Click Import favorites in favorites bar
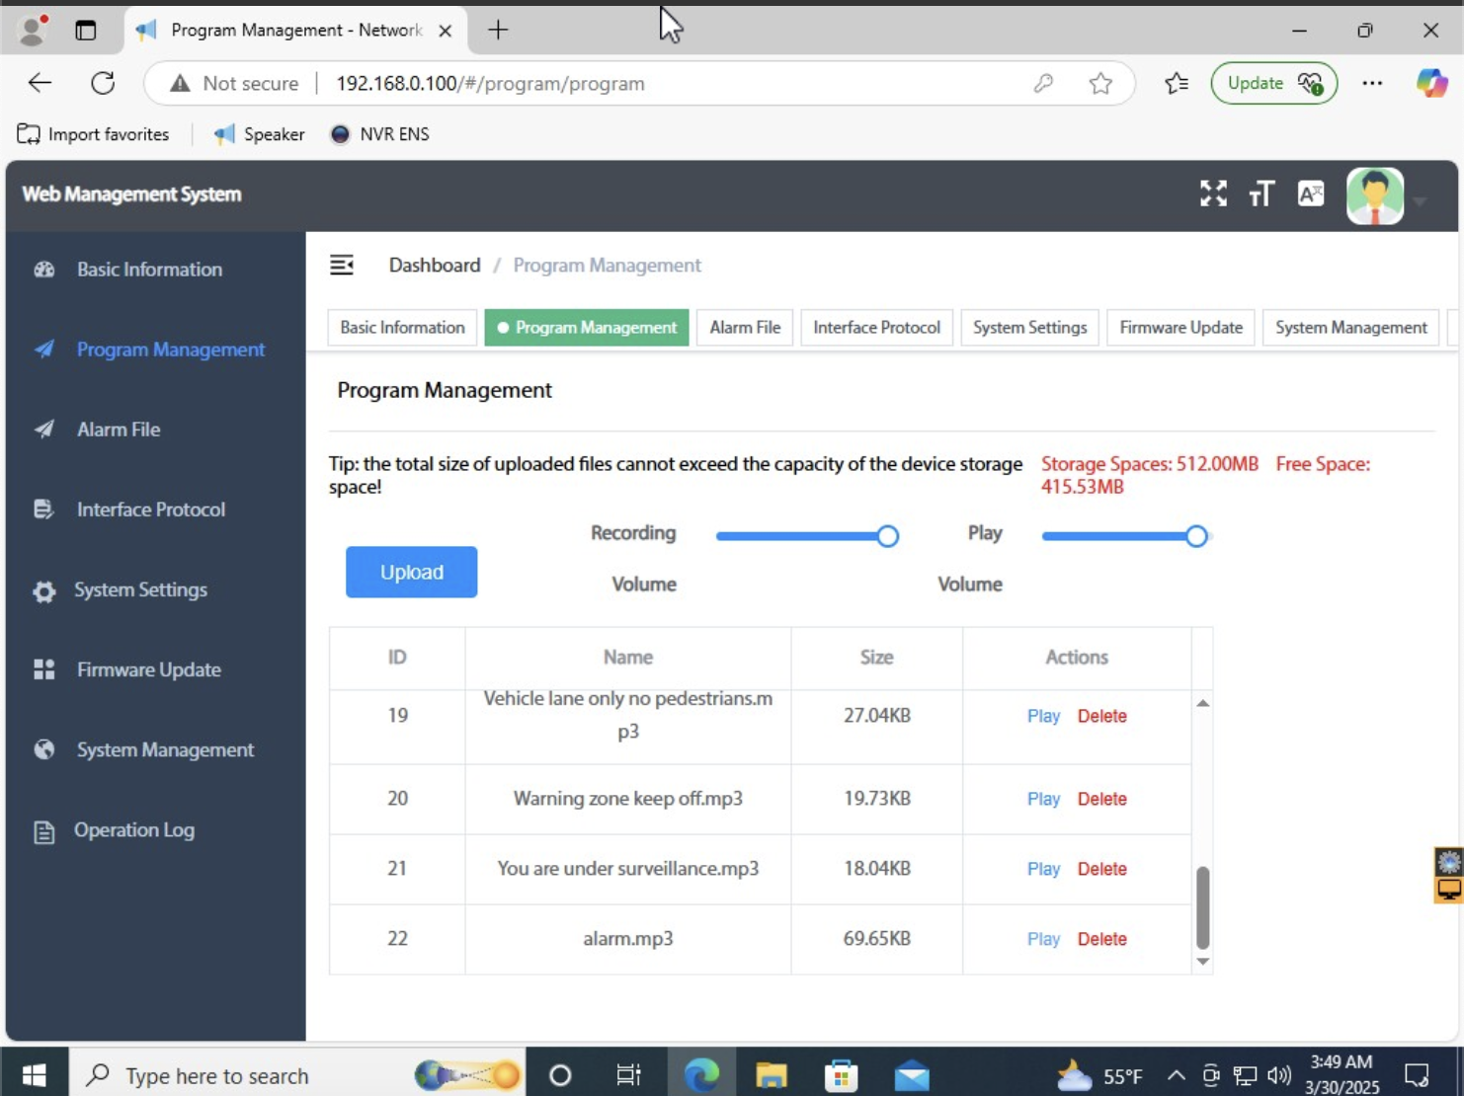The image size is (1464, 1096). [x=93, y=134]
